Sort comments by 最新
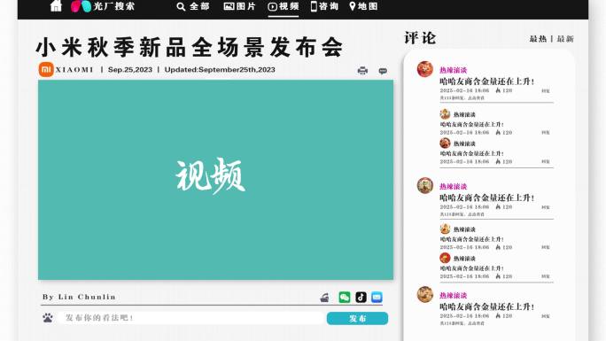The height and width of the screenshot is (341, 606). 565,39
